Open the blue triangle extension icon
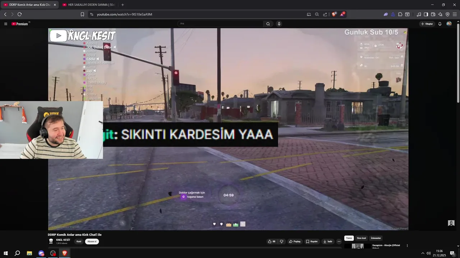The height and width of the screenshot is (258, 460). (393, 14)
